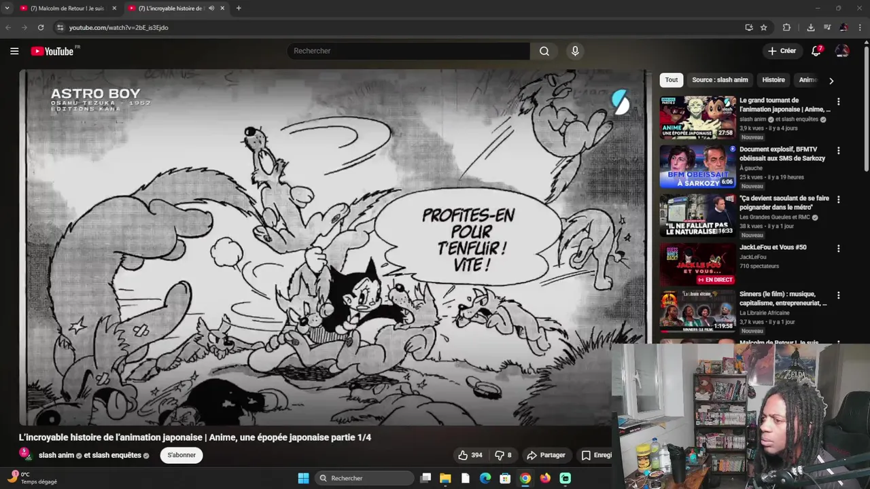Click the video title text below player
The height and width of the screenshot is (489, 870).
tap(195, 437)
